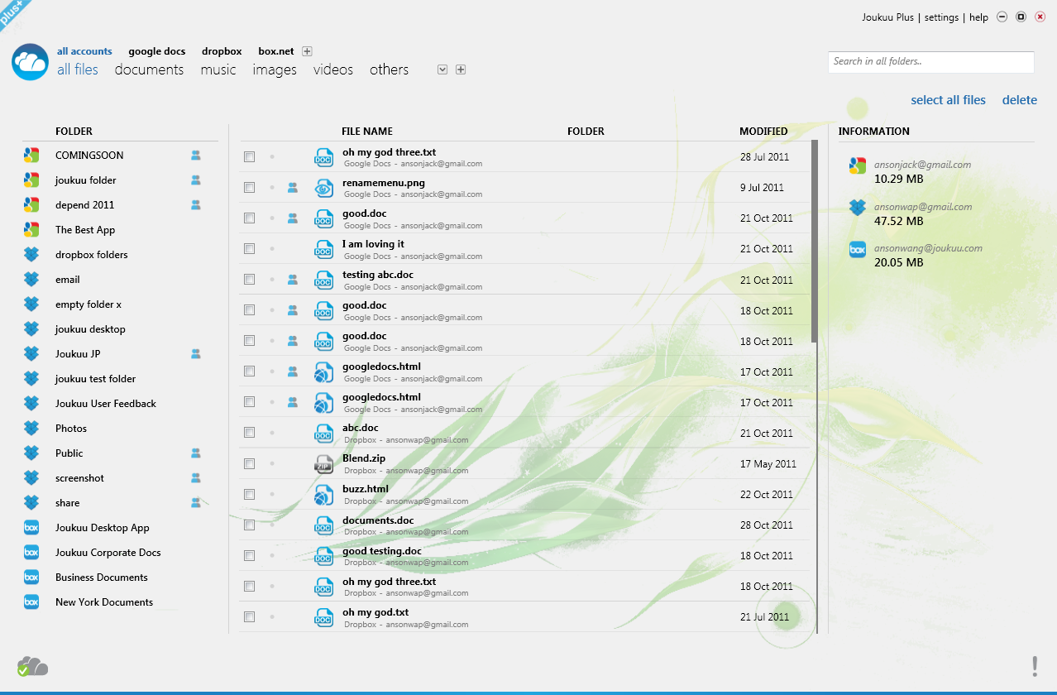Click the shared icon beside Public folder
Viewport: 1057px width, 695px height.
(196, 453)
